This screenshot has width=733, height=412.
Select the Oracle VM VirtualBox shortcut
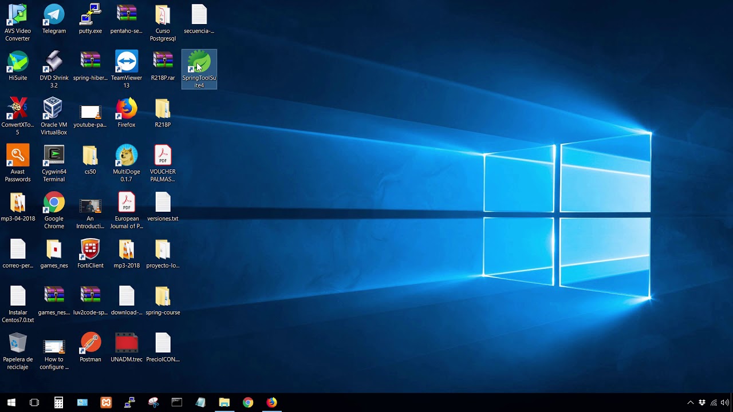[x=54, y=117]
